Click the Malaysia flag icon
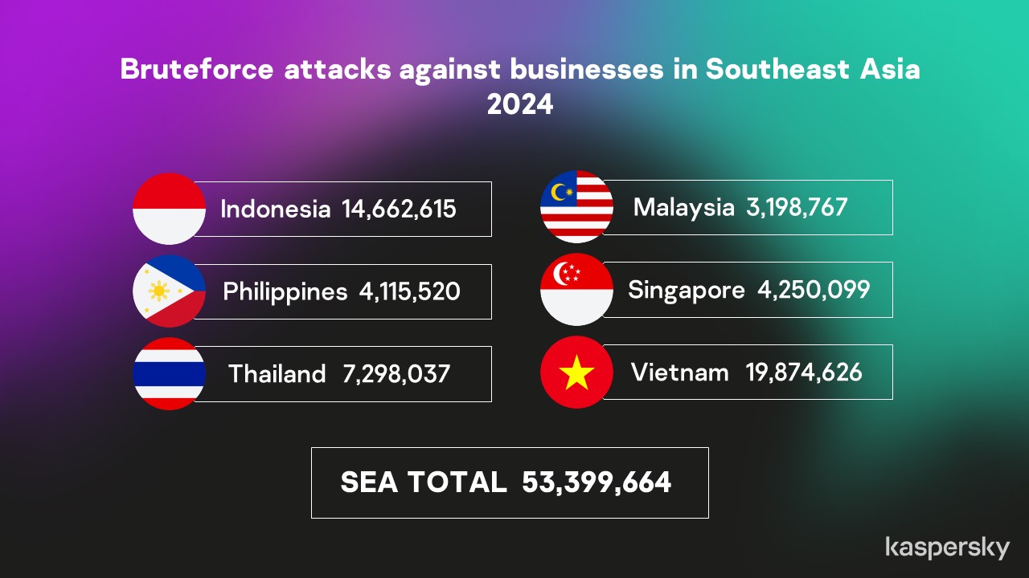Viewport: 1029px width, 578px height. point(576,207)
